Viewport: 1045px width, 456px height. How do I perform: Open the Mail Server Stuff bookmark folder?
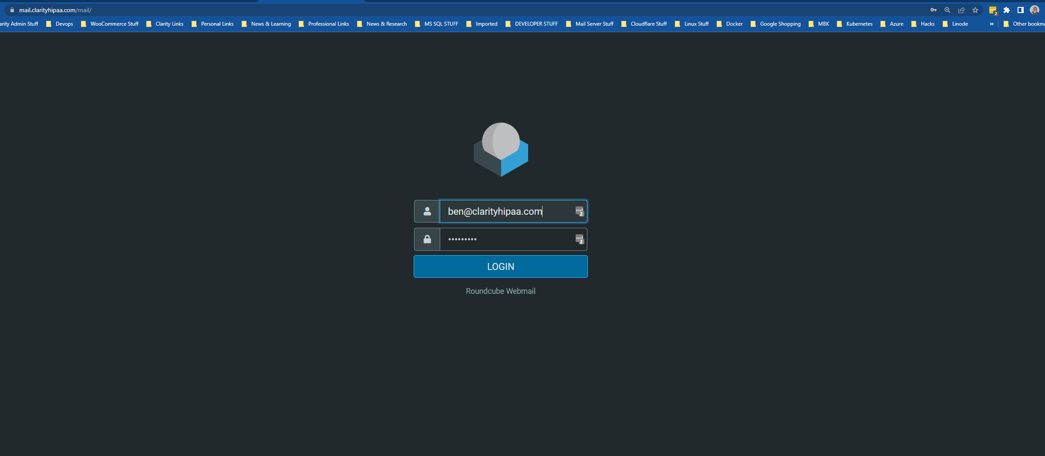pos(590,24)
